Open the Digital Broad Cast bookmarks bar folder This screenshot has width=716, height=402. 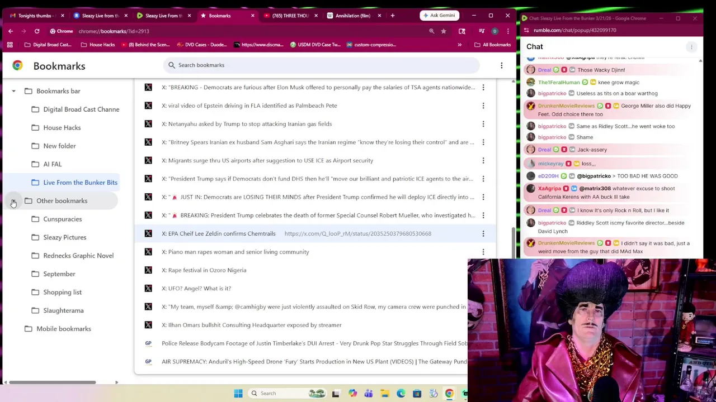[x=48, y=45]
